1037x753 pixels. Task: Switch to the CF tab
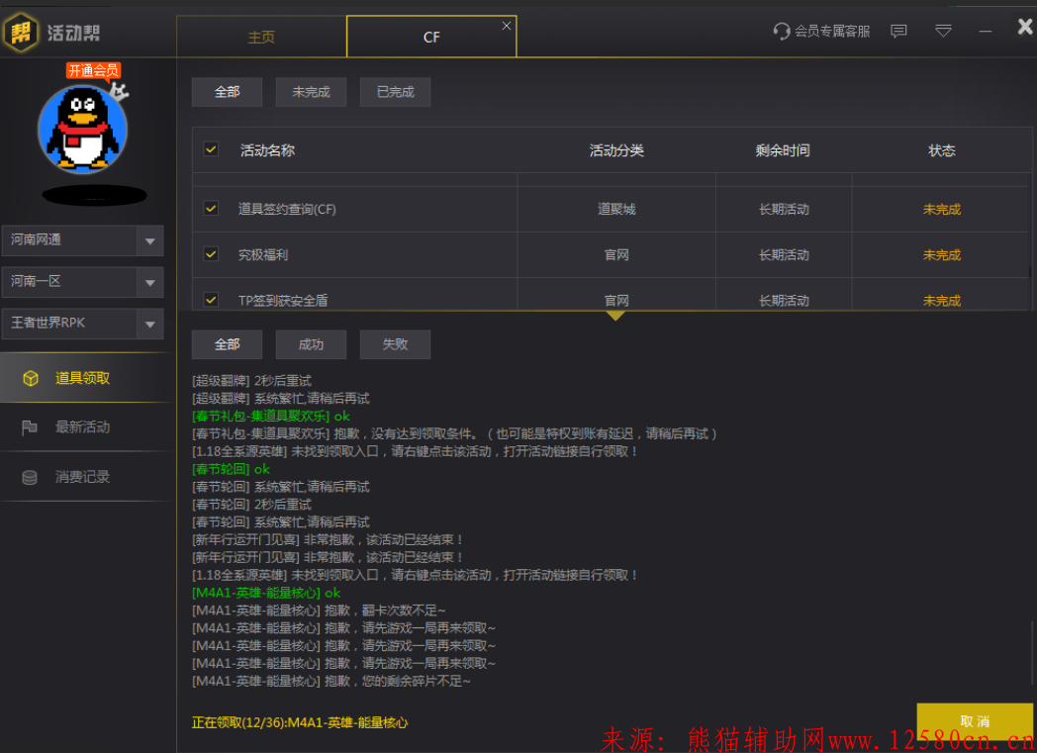[x=431, y=37]
